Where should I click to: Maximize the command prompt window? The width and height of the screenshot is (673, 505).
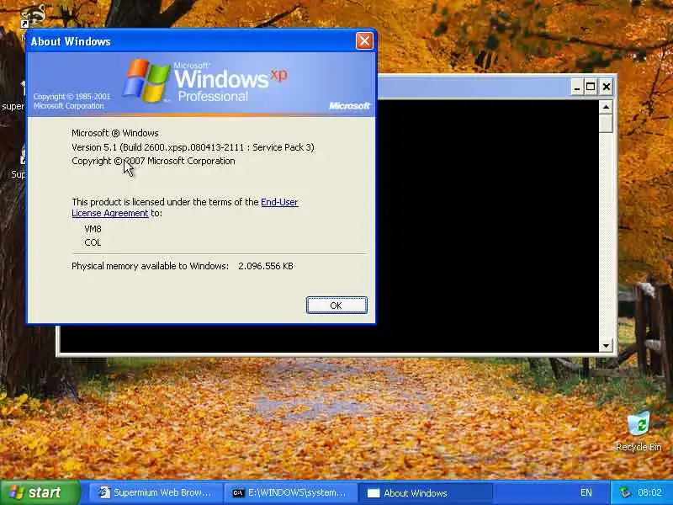click(x=591, y=88)
